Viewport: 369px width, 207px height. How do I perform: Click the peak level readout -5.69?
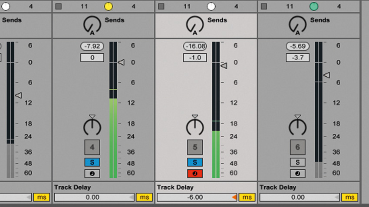coord(298,46)
